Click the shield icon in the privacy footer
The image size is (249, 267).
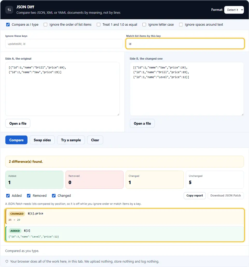coord(7,261)
